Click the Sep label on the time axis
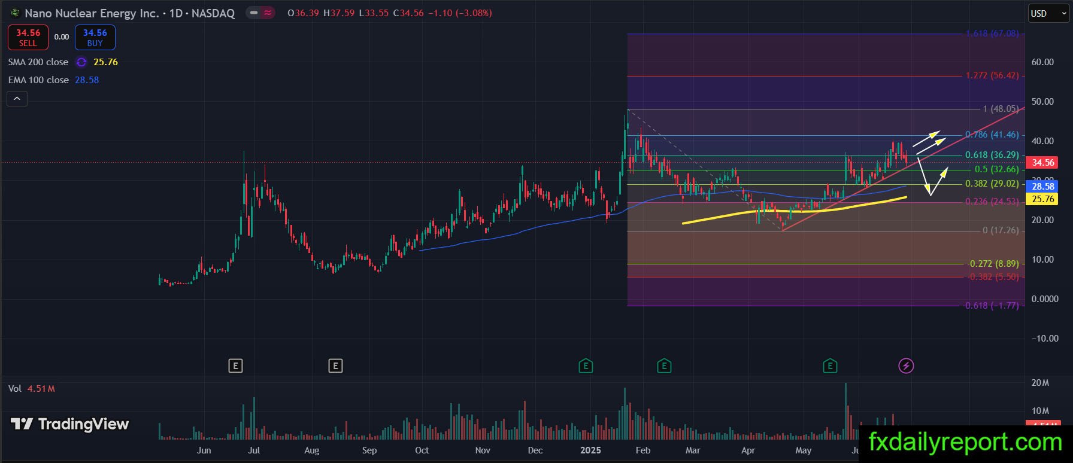1073x463 pixels. tap(369, 450)
